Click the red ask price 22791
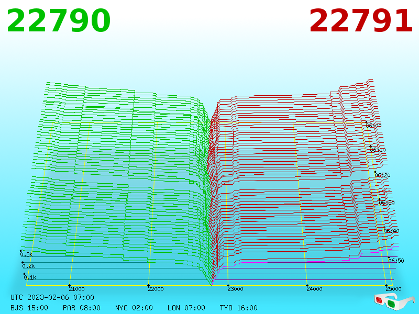 361,21
